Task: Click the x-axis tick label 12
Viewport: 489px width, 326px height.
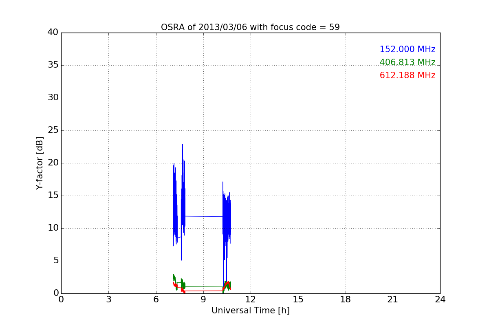Action: tap(250, 300)
